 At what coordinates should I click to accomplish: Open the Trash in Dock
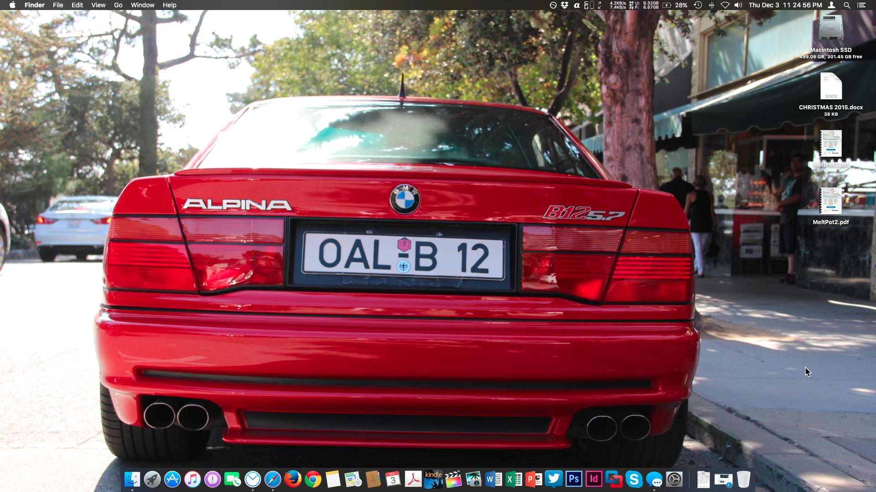[744, 479]
